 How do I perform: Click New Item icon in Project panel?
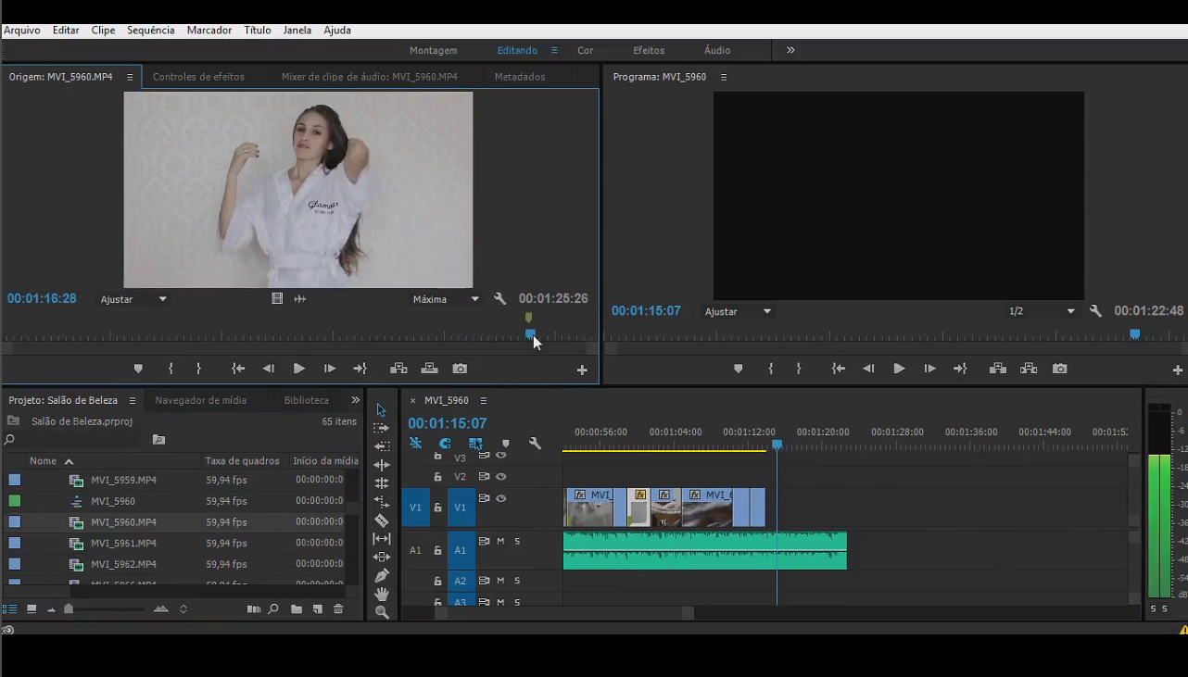317,609
